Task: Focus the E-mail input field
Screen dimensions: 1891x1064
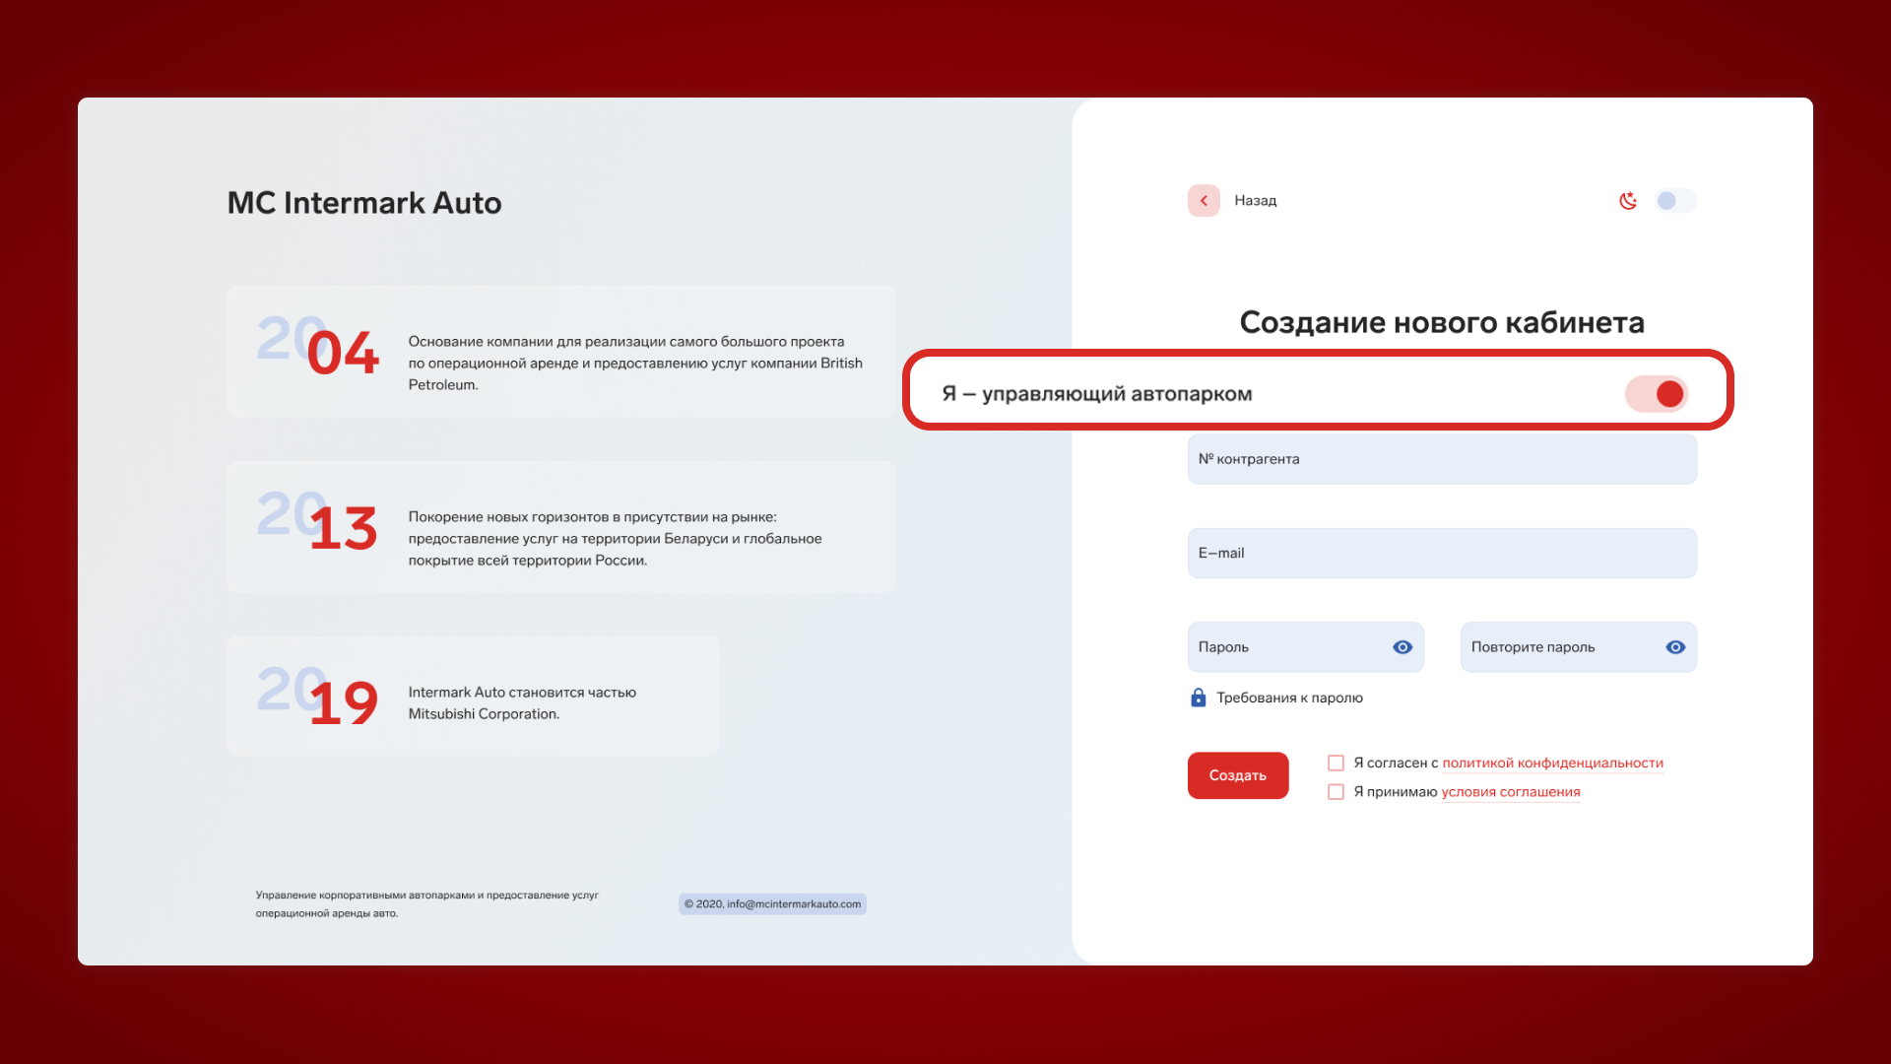Action: click(x=1442, y=553)
